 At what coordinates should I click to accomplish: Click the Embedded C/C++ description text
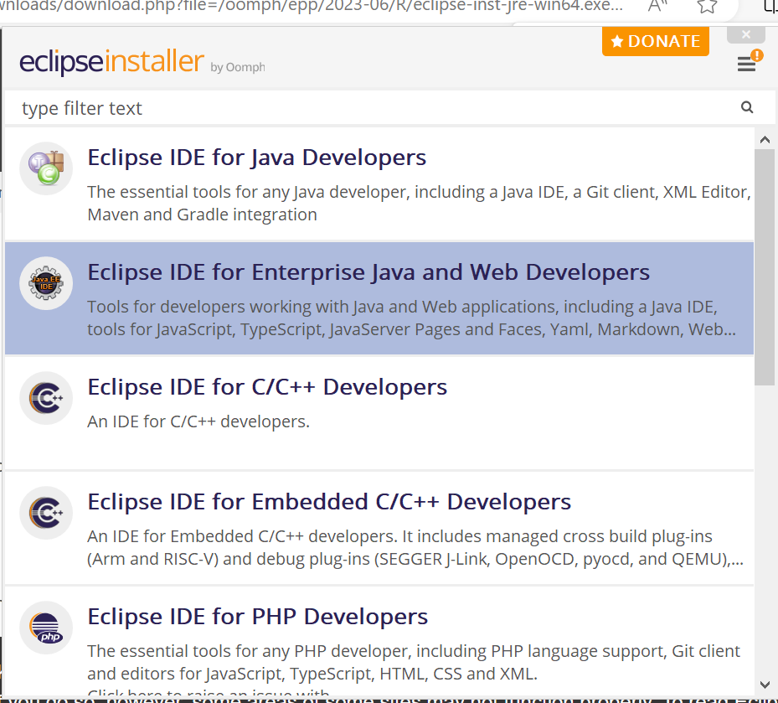point(415,548)
